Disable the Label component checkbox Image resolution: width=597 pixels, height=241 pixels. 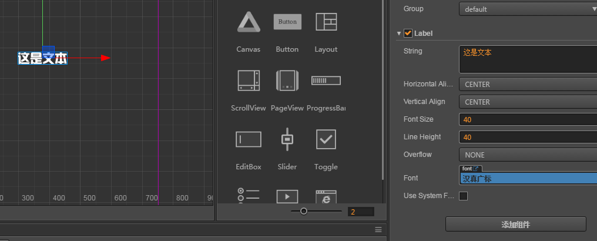pos(408,34)
